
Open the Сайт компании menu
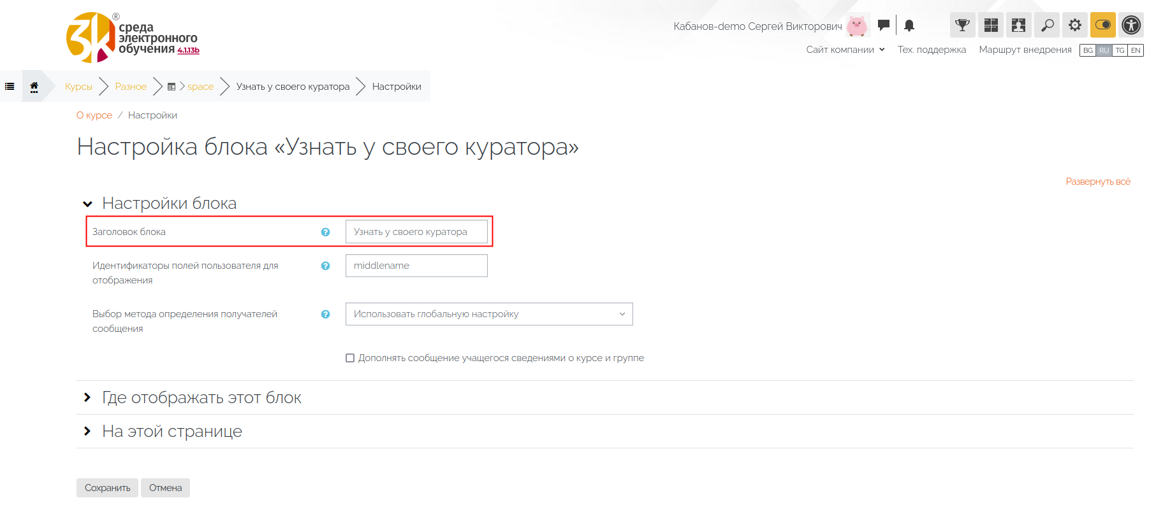(x=845, y=50)
